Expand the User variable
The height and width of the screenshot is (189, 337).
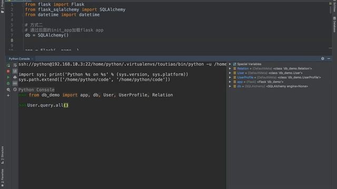click(x=230, y=73)
